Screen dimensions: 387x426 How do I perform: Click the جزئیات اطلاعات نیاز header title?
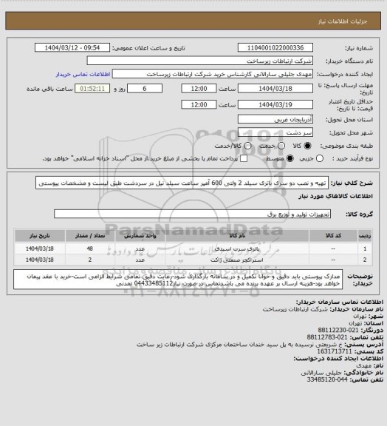[343, 21]
